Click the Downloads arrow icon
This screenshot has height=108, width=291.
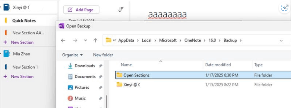(70, 66)
